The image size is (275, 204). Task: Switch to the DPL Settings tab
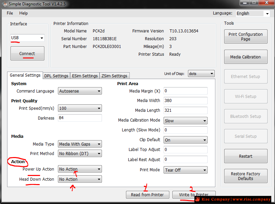coord(56,76)
